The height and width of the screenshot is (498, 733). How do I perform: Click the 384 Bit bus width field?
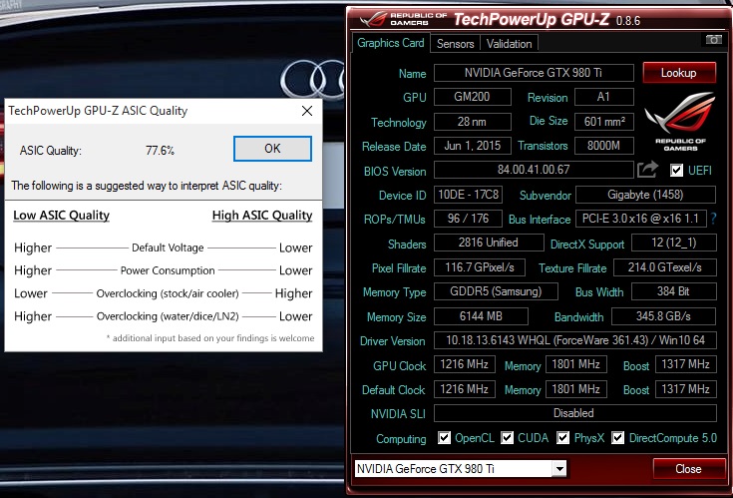tap(673, 291)
